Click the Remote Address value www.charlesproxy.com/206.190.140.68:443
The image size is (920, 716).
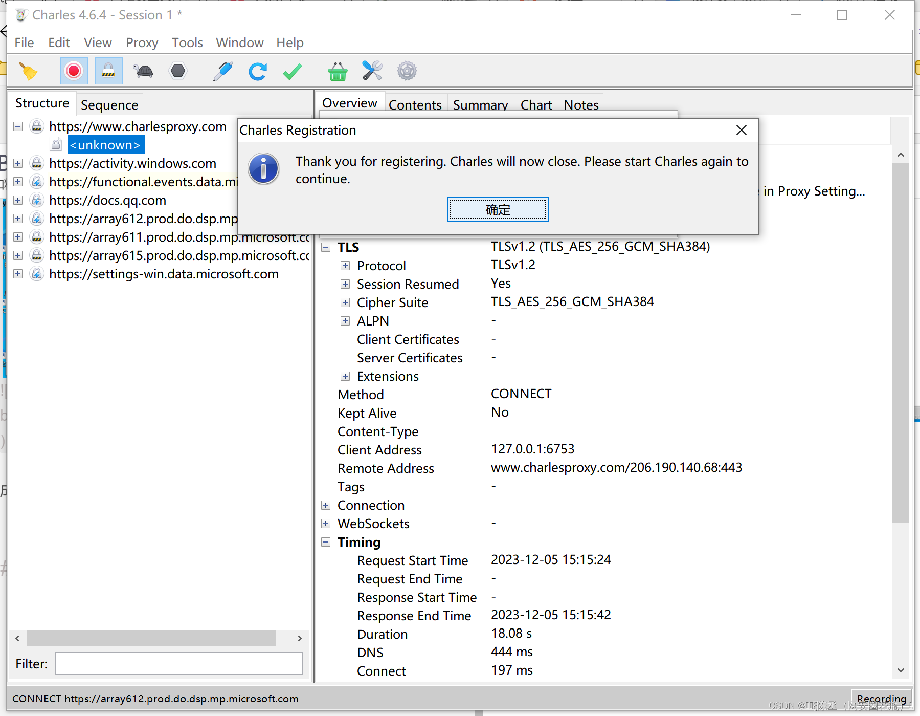click(616, 467)
